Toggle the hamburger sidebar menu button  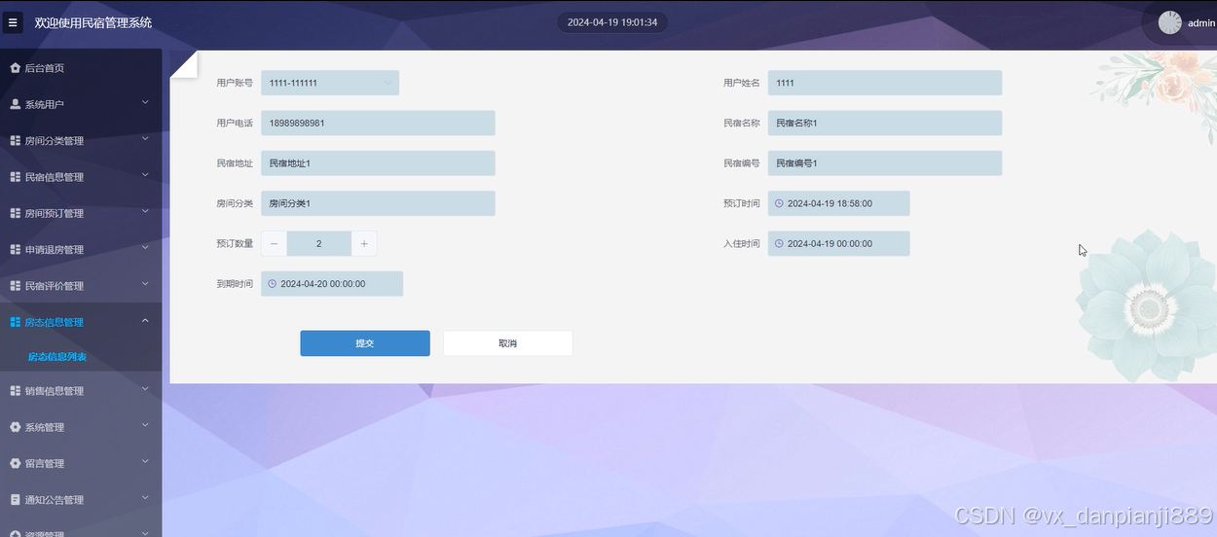tap(13, 22)
